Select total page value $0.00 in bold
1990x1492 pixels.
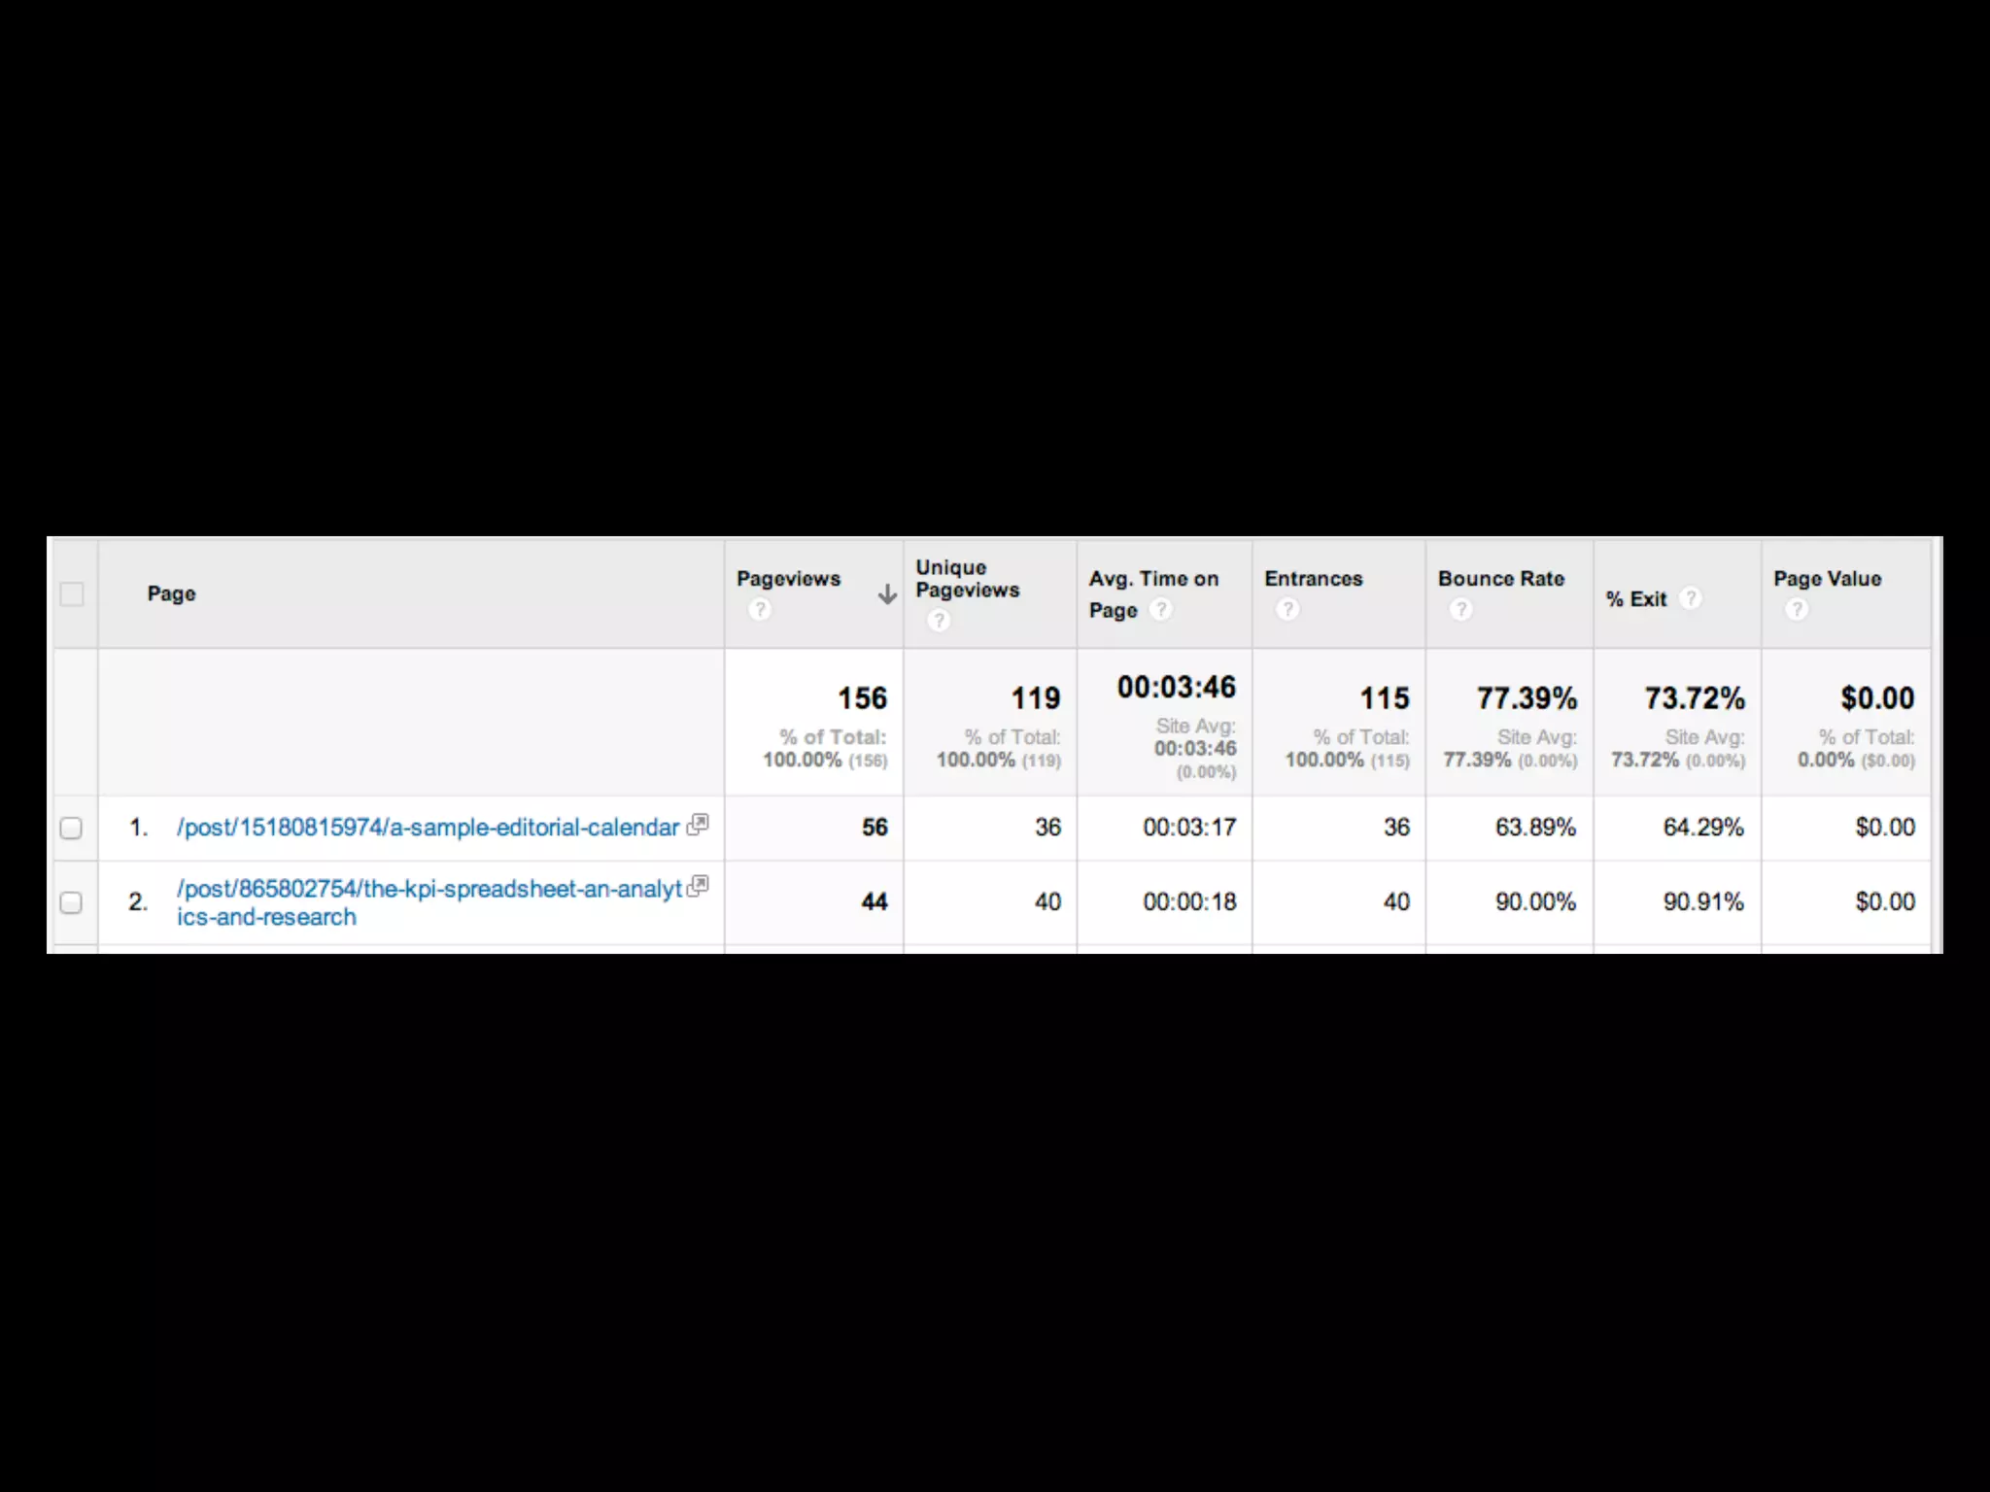(x=1877, y=698)
